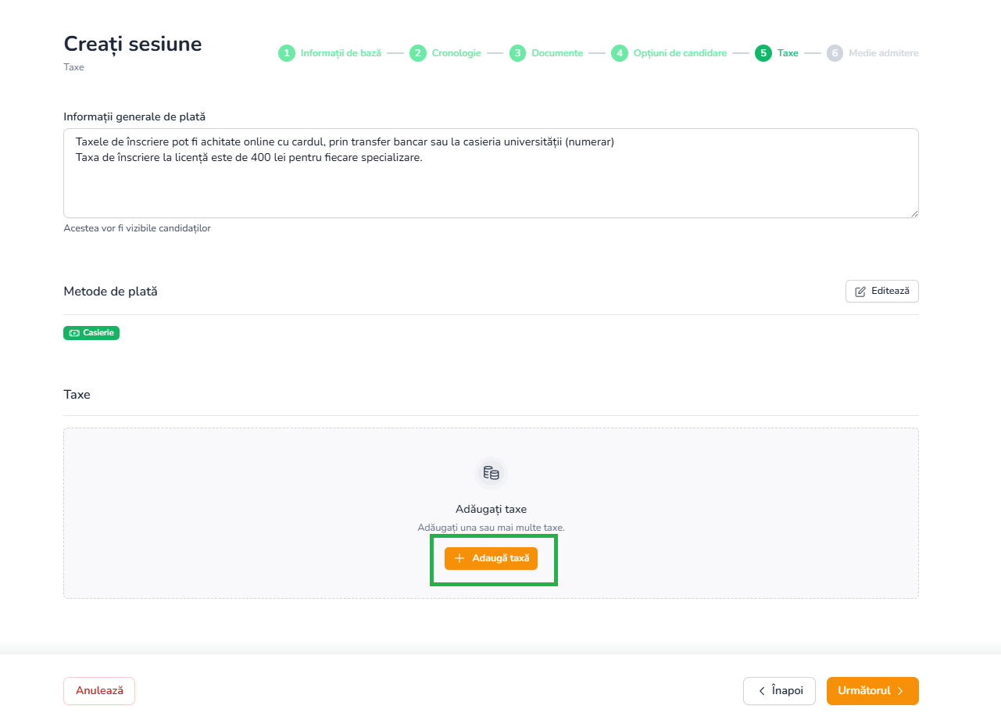Click step 3 circle icon
The height and width of the screenshot is (727, 1001).
(517, 53)
